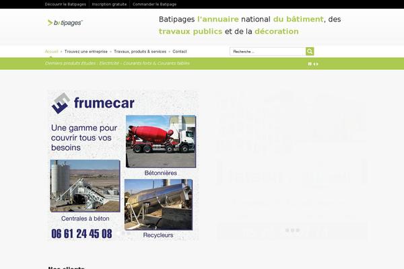404x269 pixels.
Task: Click 'Une gamme pour couvrir' slogan text
Action: pos(84,138)
